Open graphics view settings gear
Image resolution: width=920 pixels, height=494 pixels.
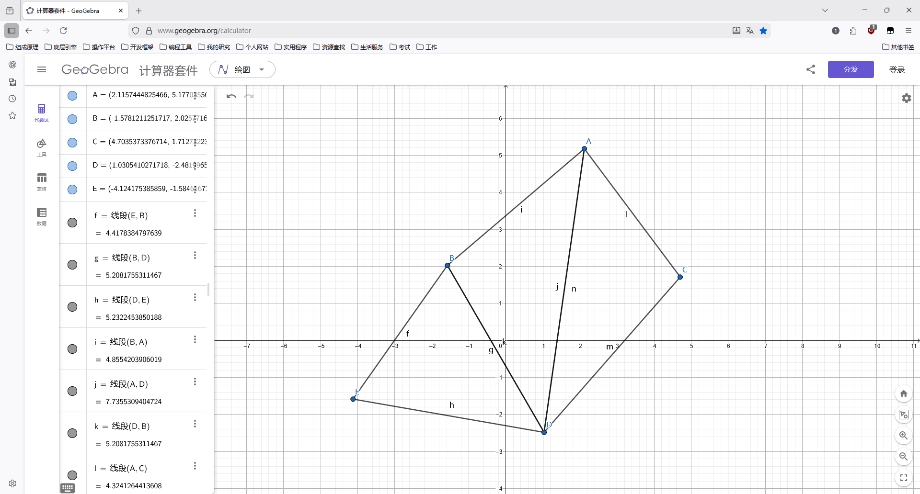(906, 98)
